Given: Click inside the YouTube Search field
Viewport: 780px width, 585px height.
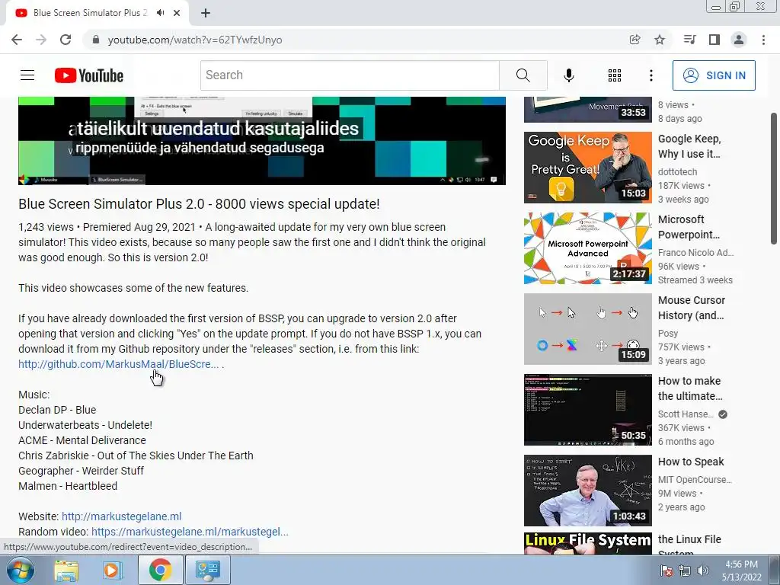Looking at the screenshot, I should [x=350, y=75].
